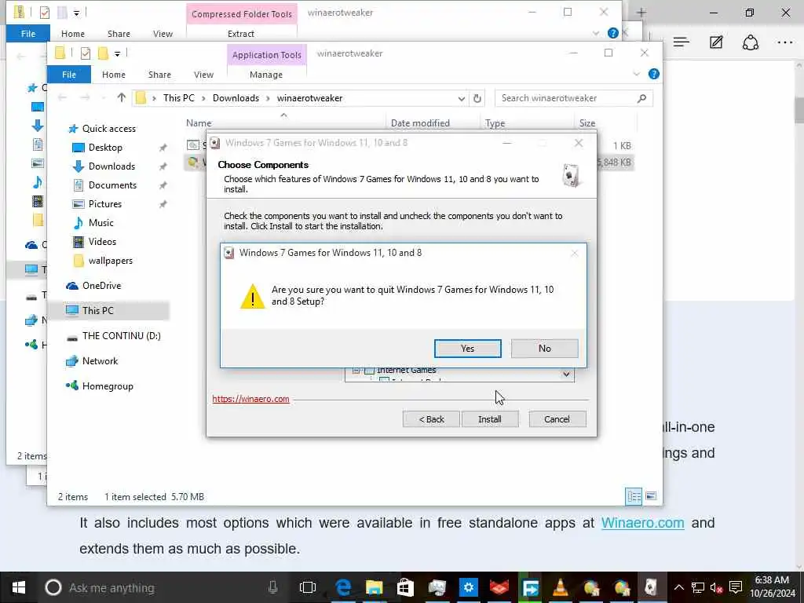The image size is (804, 603).
Task: Open THE CONTINU (D:) drive
Action: coord(121,336)
